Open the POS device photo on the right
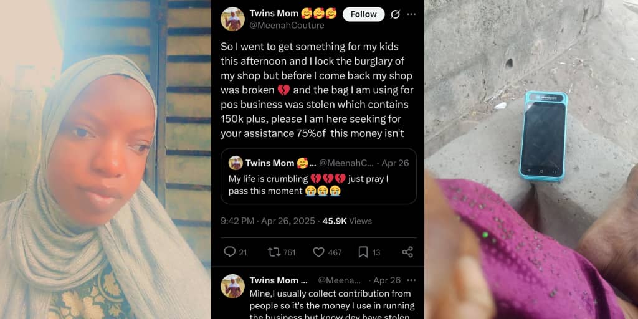 531,159
